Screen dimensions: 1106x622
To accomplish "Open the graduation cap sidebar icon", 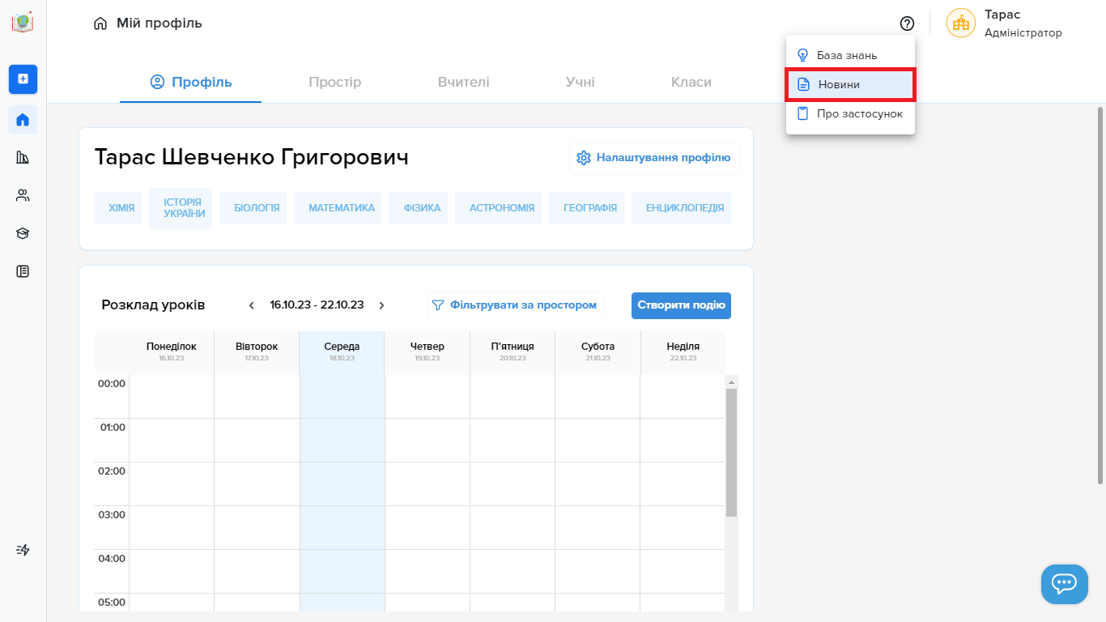I will pyautogui.click(x=23, y=233).
